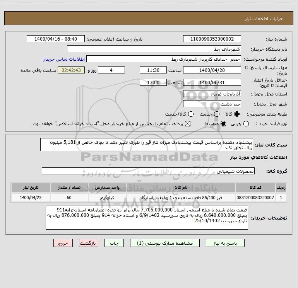Click the response deadline date 1400/04/20
This screenshot has width=298, height=288.
pos(212,70)
